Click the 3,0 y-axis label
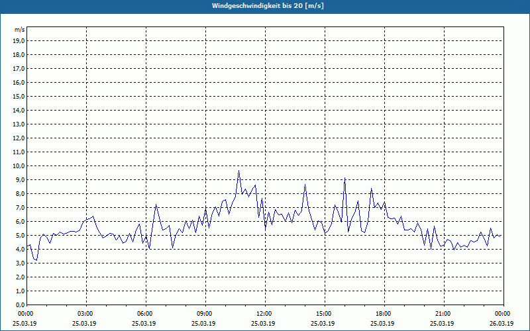 tap(21, 263)
